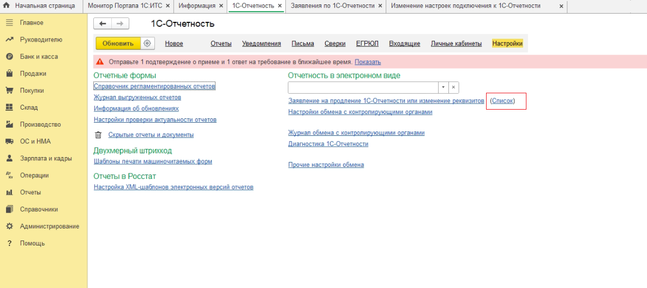Click the Склад grid icon

(9, 107)
